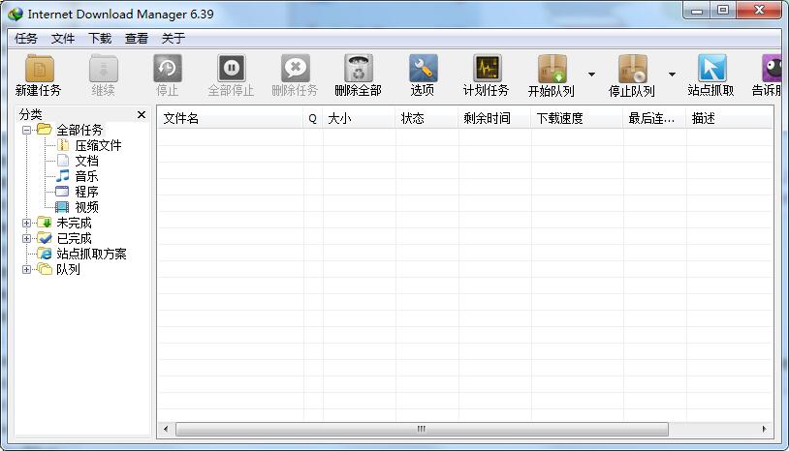Select the 压缩文件 tree label
The width and height of the screenshot is (789, 451).
98,145
